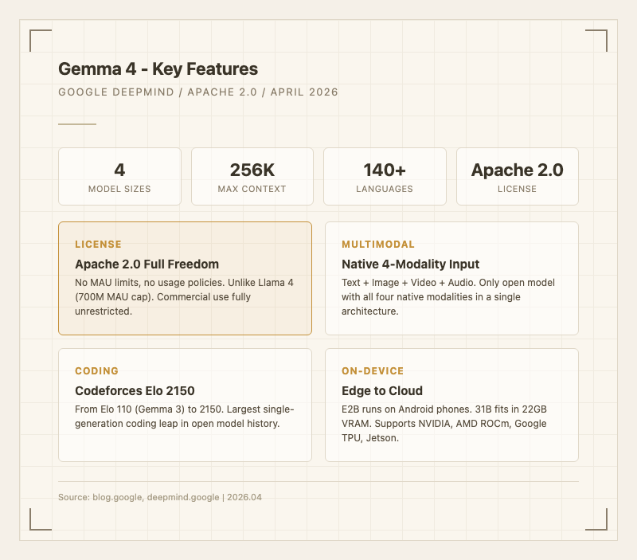The width and height of the screenshot is (637, 560).
Task: Click the ON-DEVICE category label
Action: click(373, 371)
